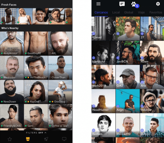Tap the blue badge icon on HeadHunter

(94, 106)
